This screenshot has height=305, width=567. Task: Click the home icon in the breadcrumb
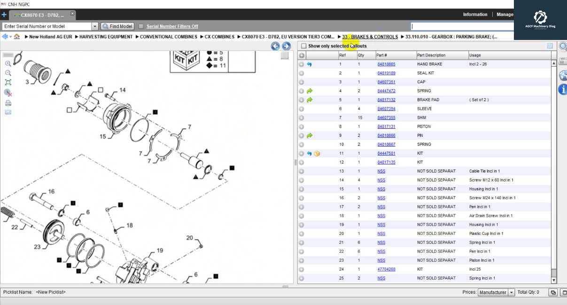(17, 37)
